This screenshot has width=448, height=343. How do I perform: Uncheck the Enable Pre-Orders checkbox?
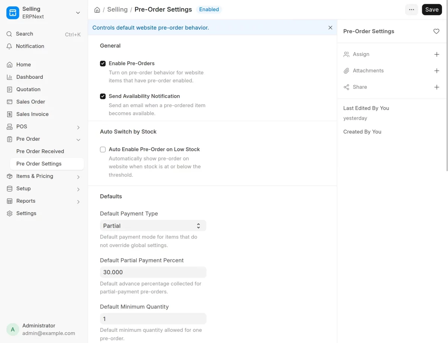pos(103,63)
